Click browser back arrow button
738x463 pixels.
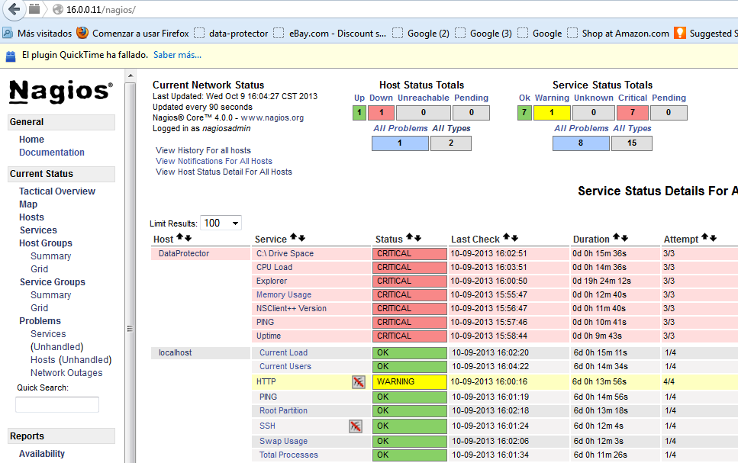(x=14, y=9)
